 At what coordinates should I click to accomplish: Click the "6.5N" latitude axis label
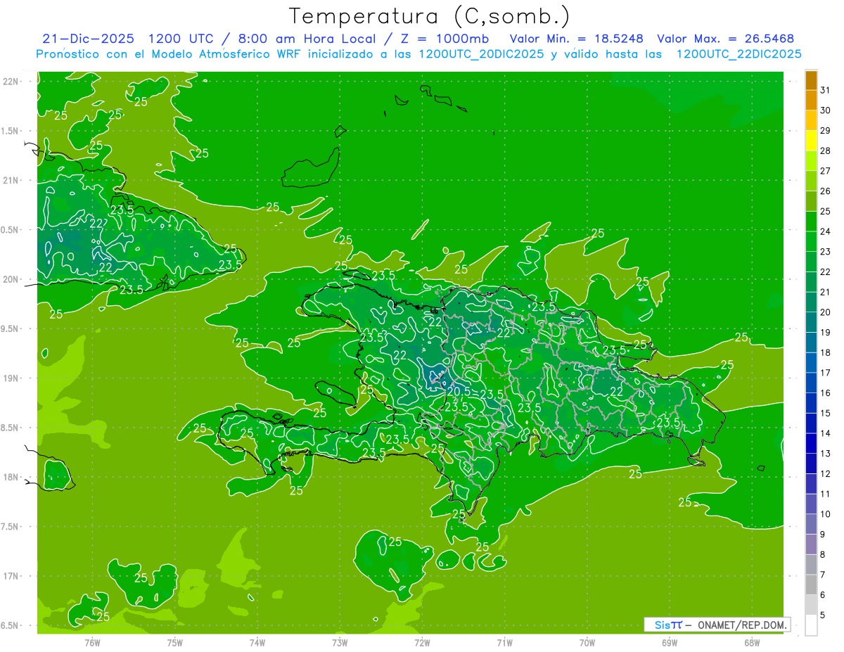coord(11,625)
